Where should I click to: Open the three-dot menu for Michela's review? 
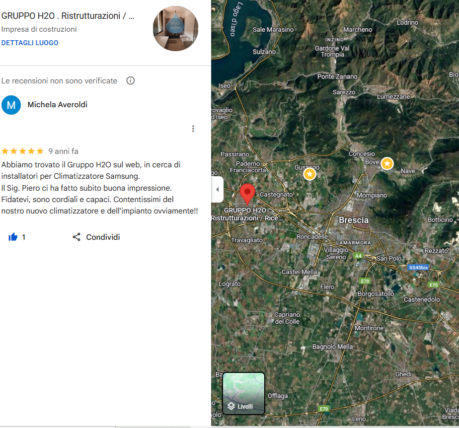tap(193, 129)
